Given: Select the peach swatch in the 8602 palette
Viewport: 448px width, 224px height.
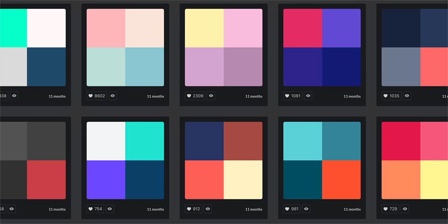Looking at the screenshot, I should point(145,28).
